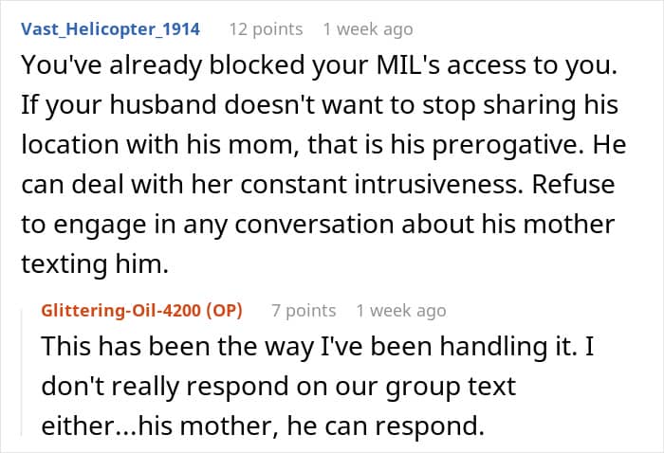The height and width of the screenshot is (453, 664).
Task: Open timestamp permalink of Vast_Helicopter_1914's comment
Action: [x=367, y=28]
